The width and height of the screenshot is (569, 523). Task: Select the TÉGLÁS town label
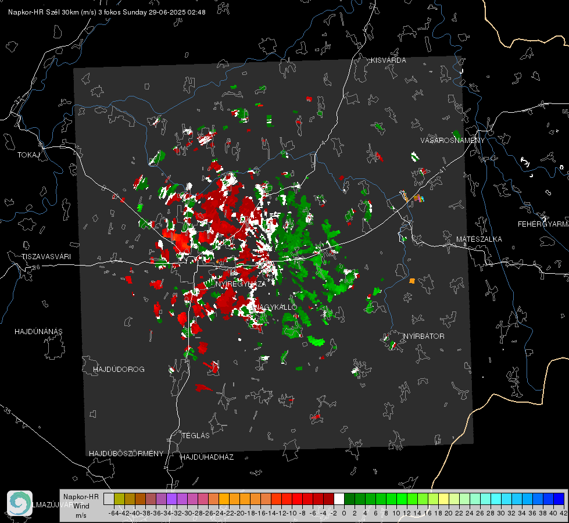[x=196, y=436]
